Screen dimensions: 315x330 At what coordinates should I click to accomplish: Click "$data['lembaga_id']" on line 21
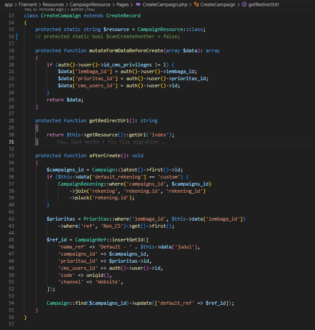tap(85, 72)
